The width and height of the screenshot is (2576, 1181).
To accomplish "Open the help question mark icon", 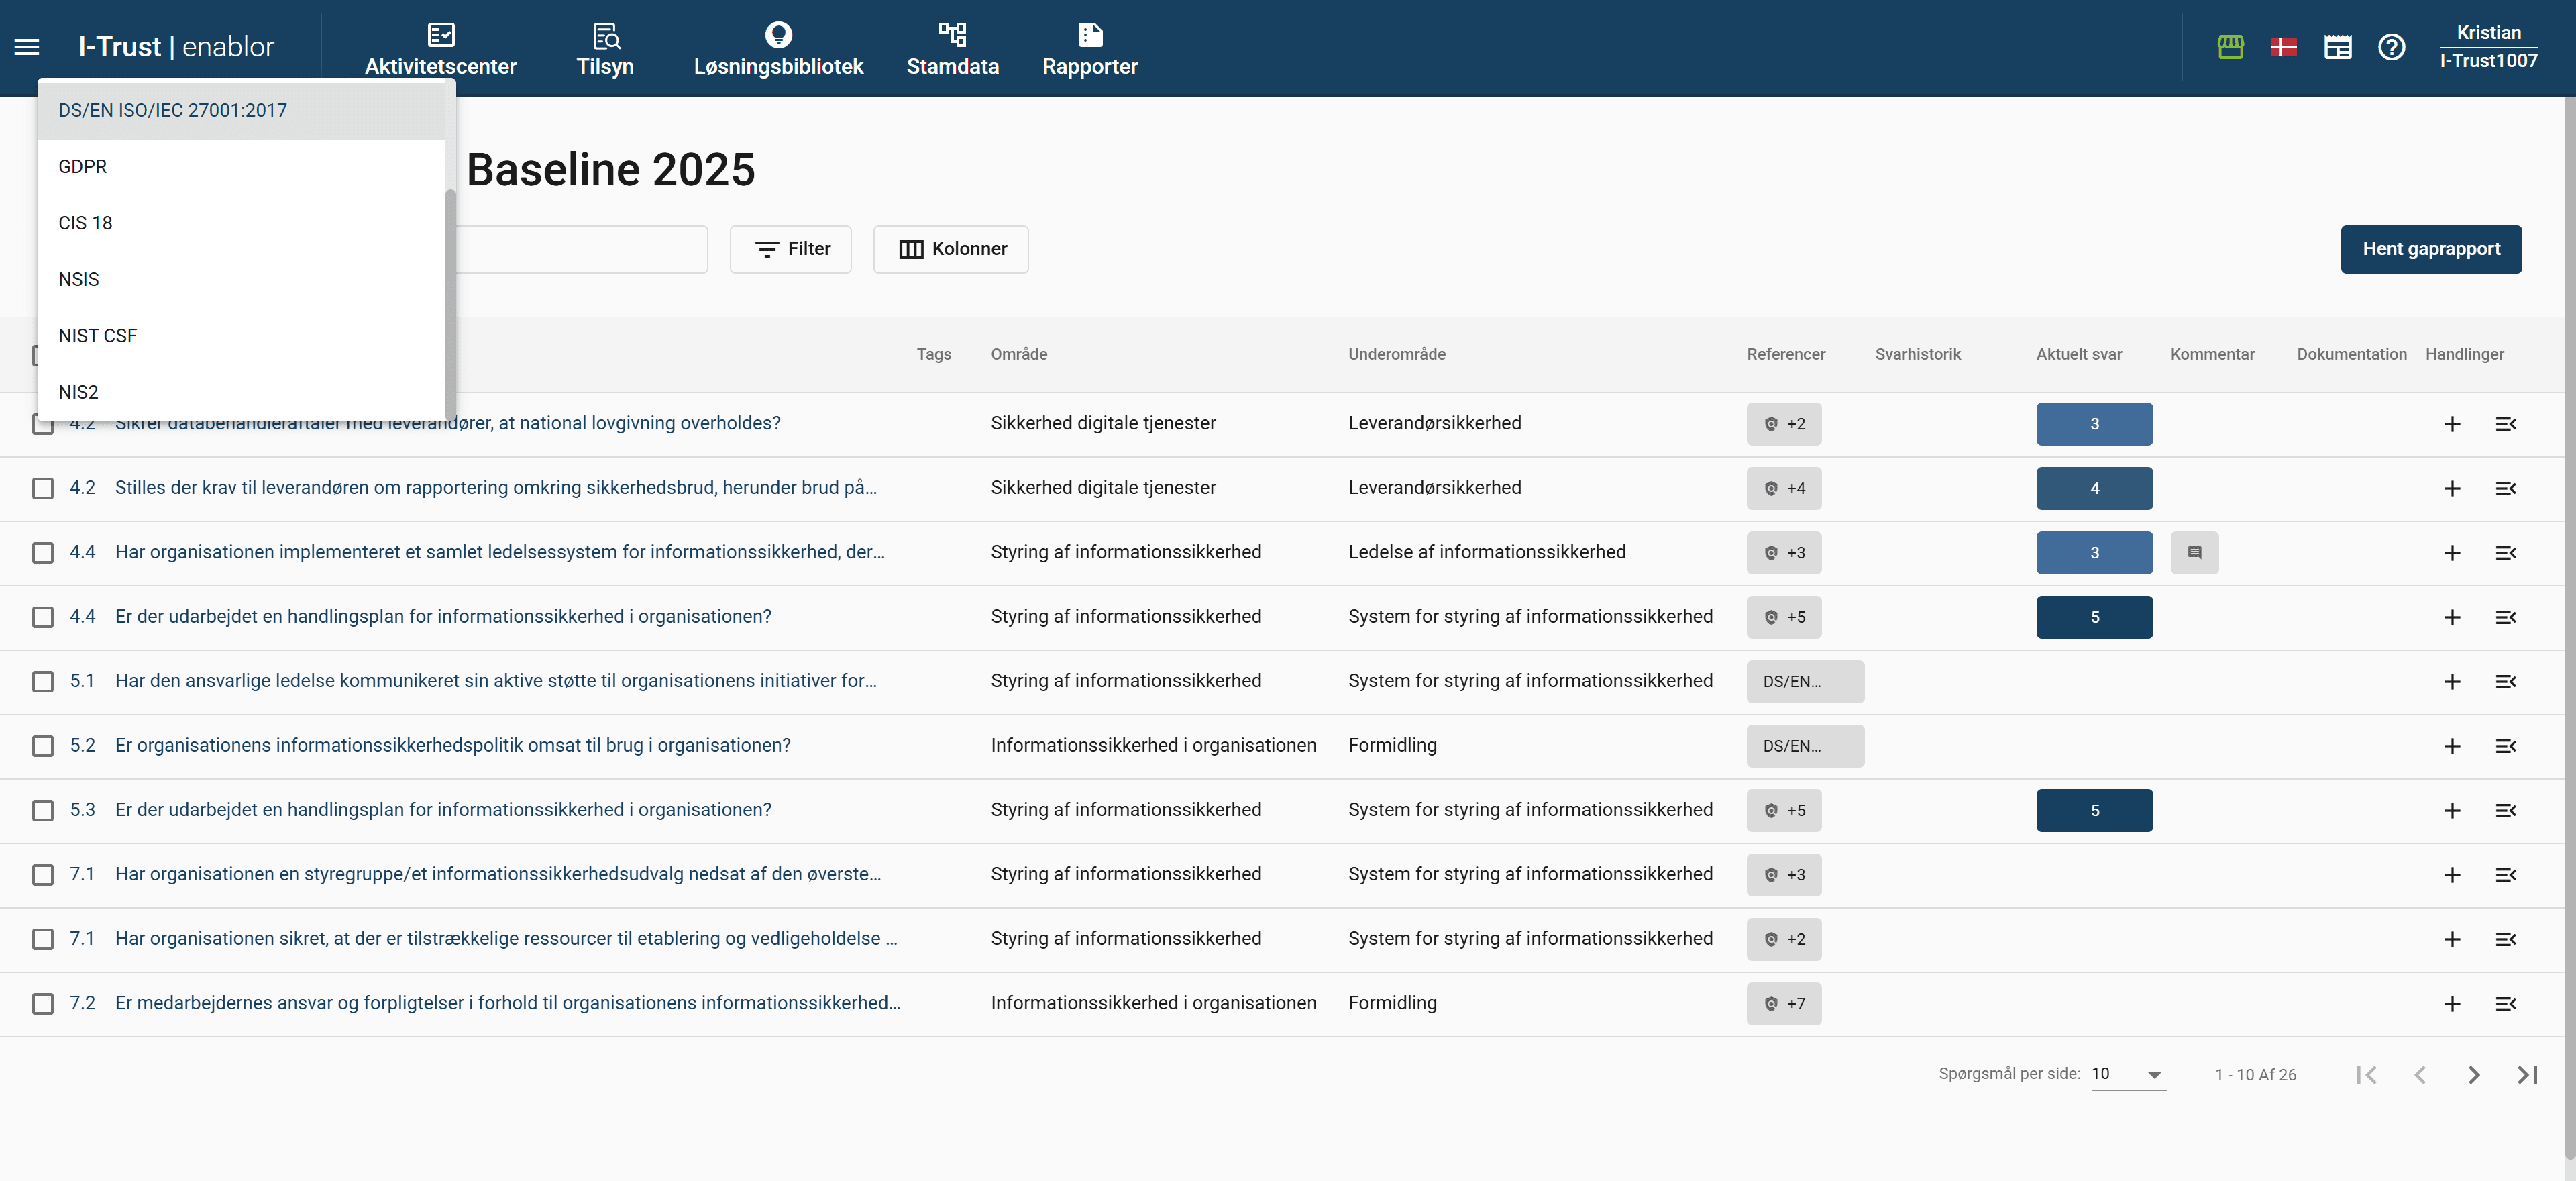I will (2391, 47).
